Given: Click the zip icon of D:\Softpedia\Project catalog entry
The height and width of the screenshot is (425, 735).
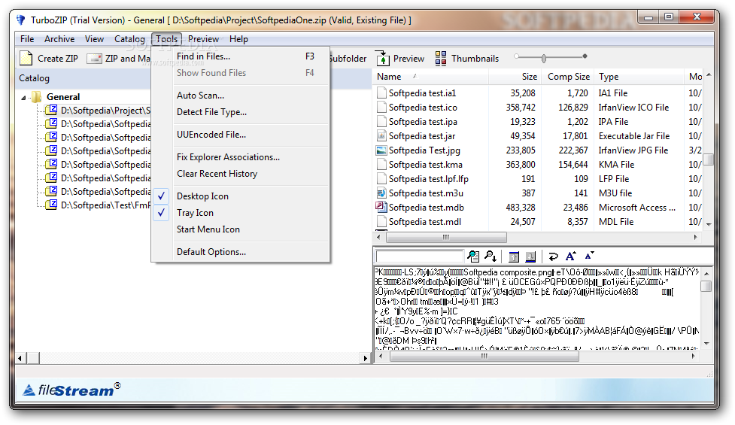Looking at the screenshot, I should [x=52, y=110].
